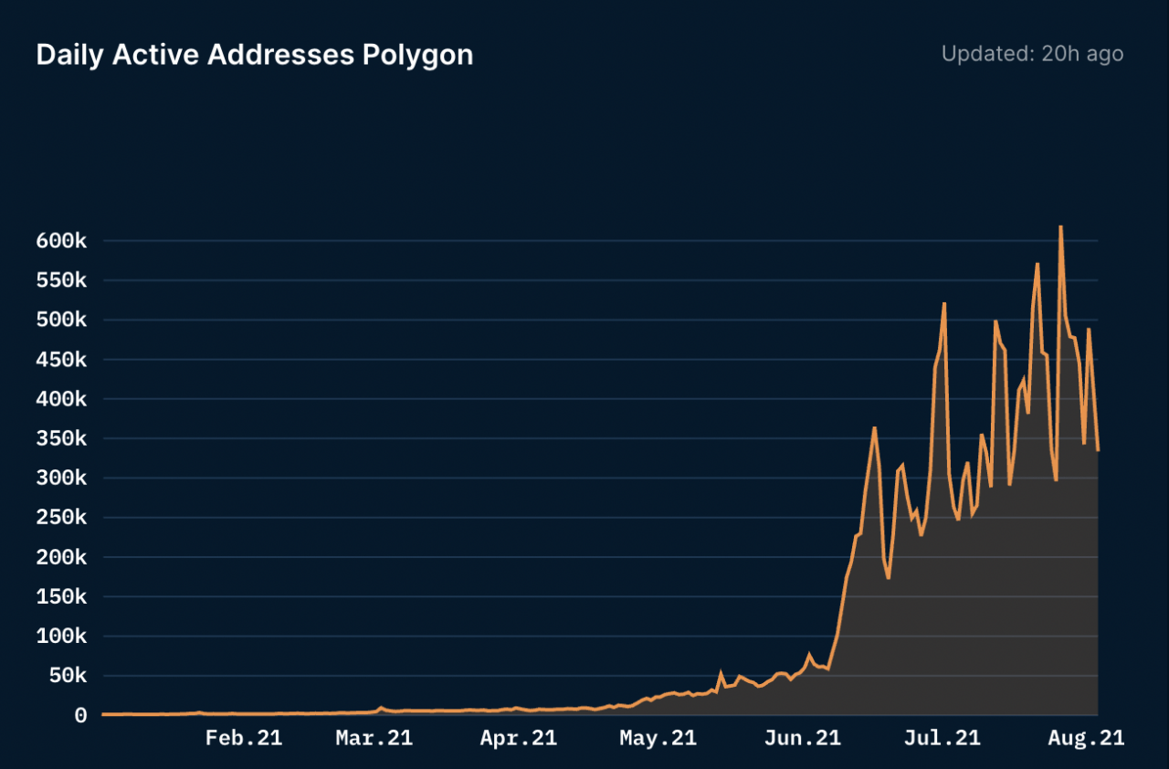This screenshot has width=1169, height=769.
Task: Select the Mar.21 axis label
Action: [374, 738]
